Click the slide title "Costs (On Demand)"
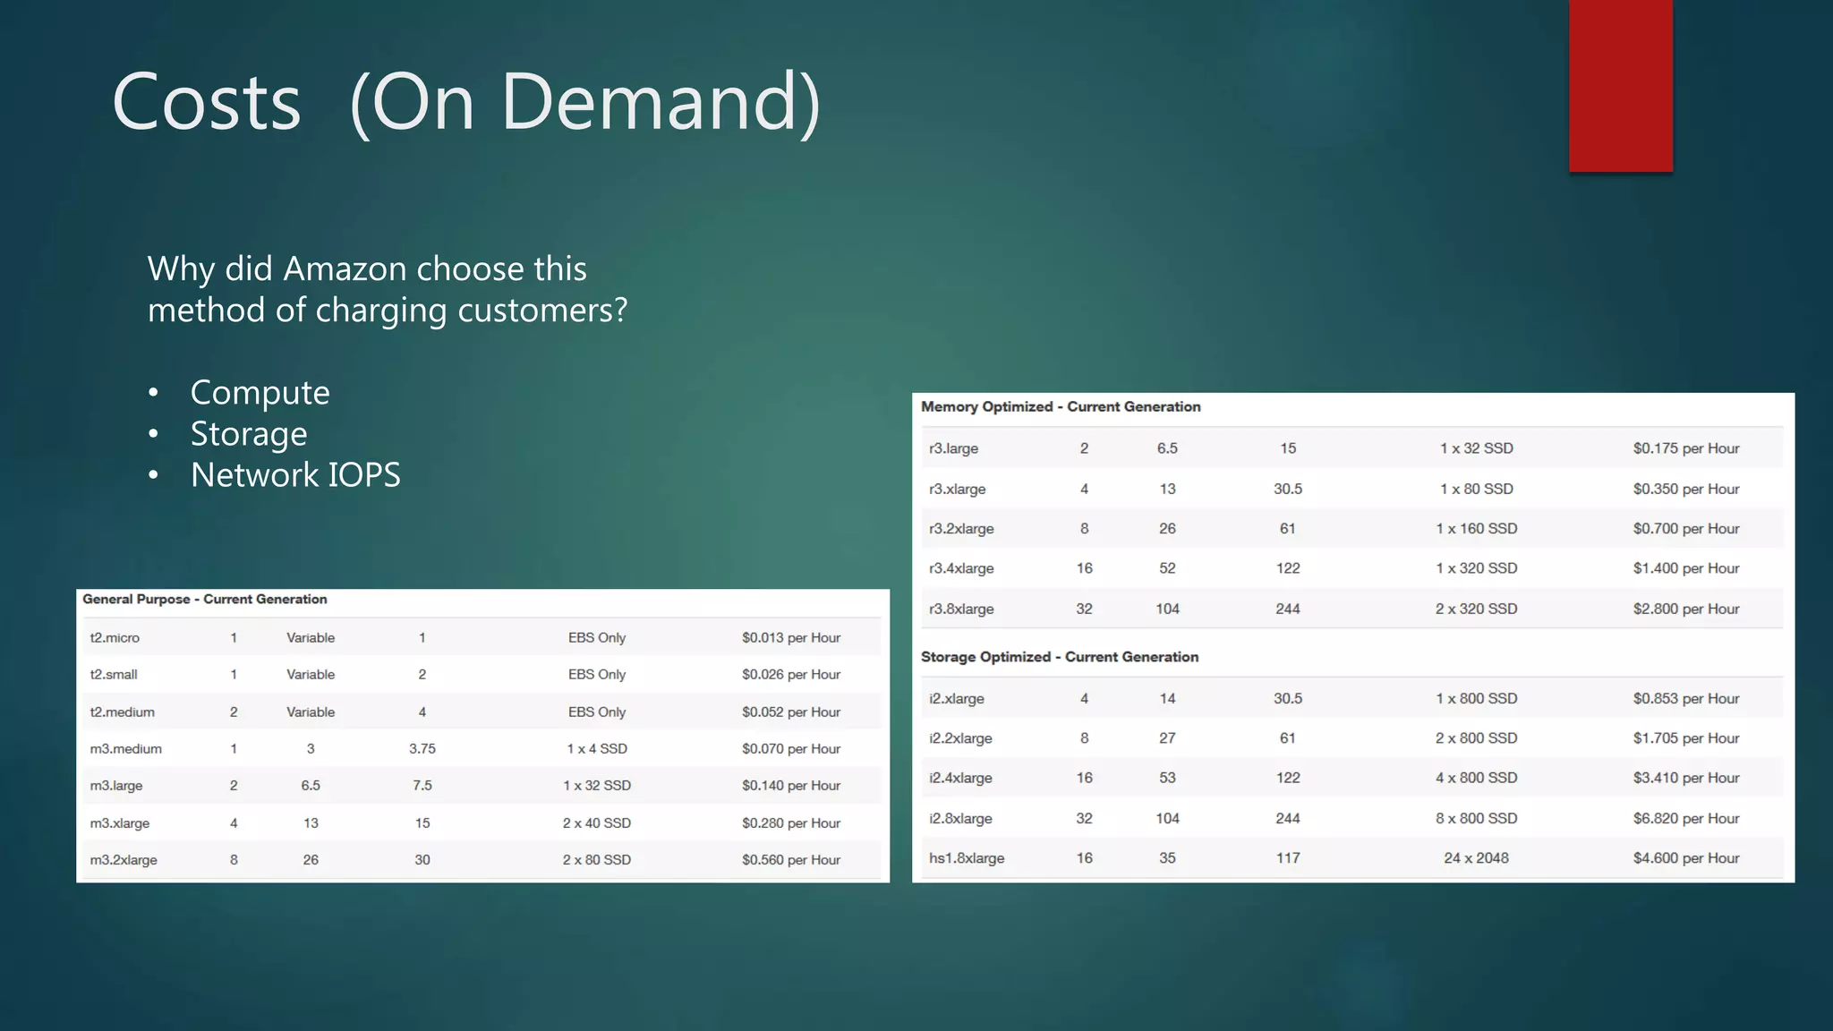1833x1031 pixels. [x=466, y=102]
